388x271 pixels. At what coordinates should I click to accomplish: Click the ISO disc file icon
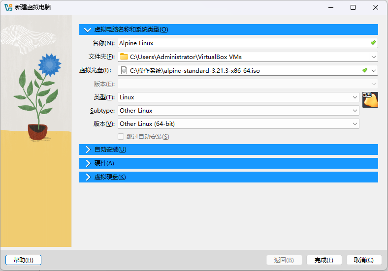[124, 71]
